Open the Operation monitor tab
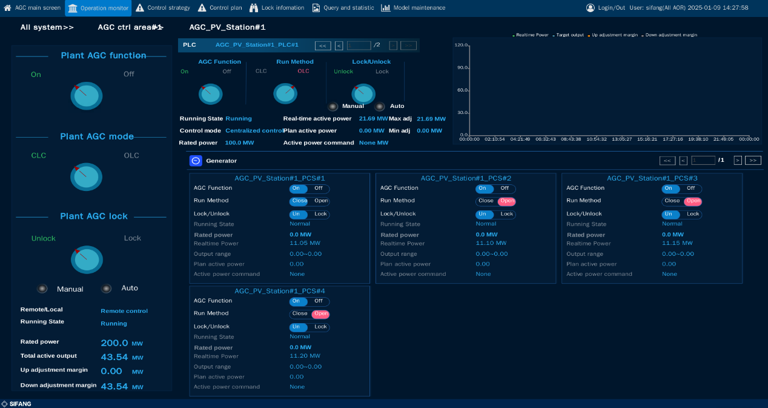The image size is (768, 408). pyautogui.click(x=98, y=8)
